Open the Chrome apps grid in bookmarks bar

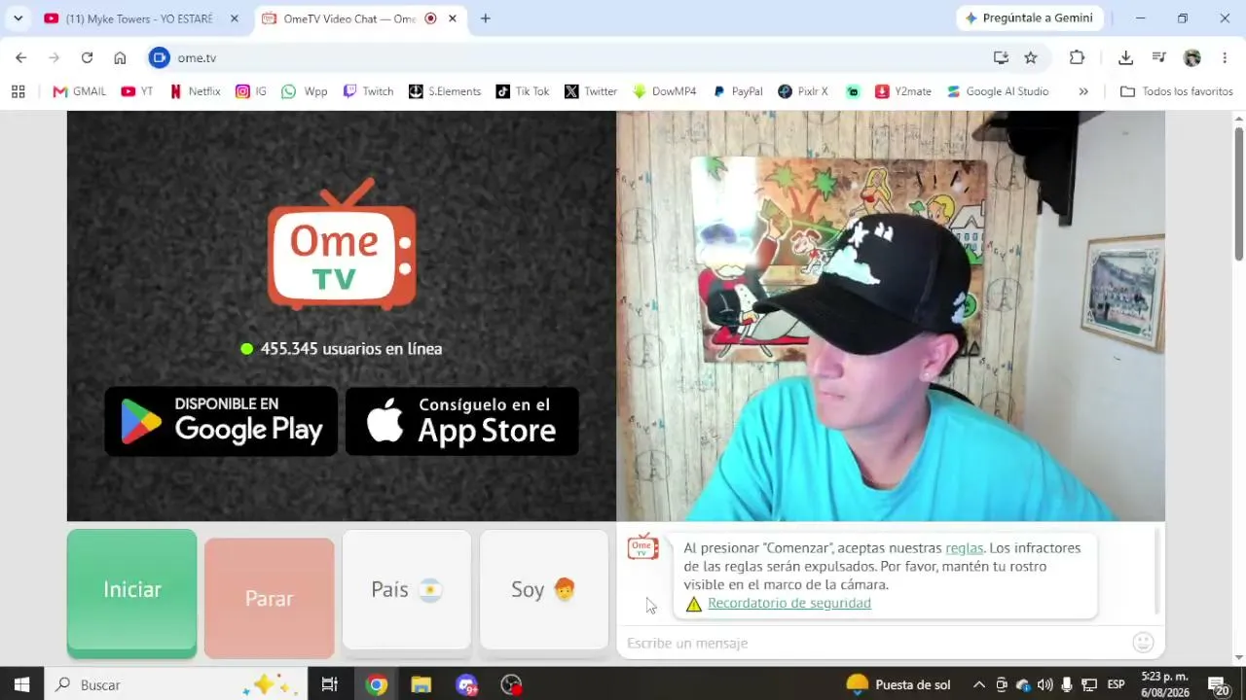[18, 91]
